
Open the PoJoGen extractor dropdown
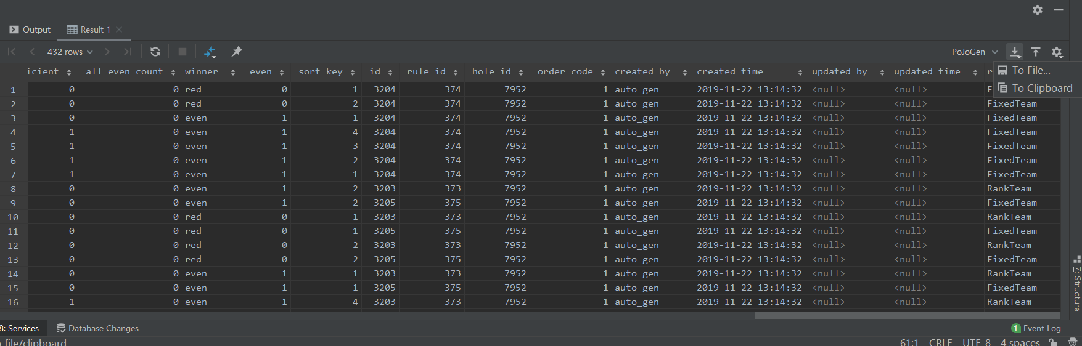coord(975,52)
